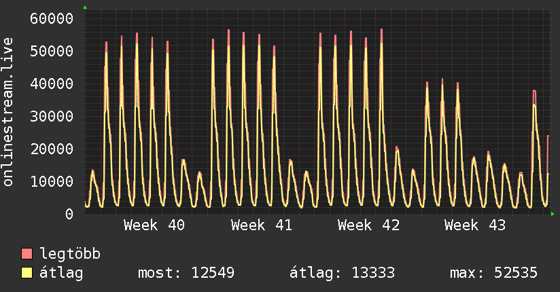Click the Week 41 axis label
The width and height of the screenshot is (560, 292).
tap(262, 225)
